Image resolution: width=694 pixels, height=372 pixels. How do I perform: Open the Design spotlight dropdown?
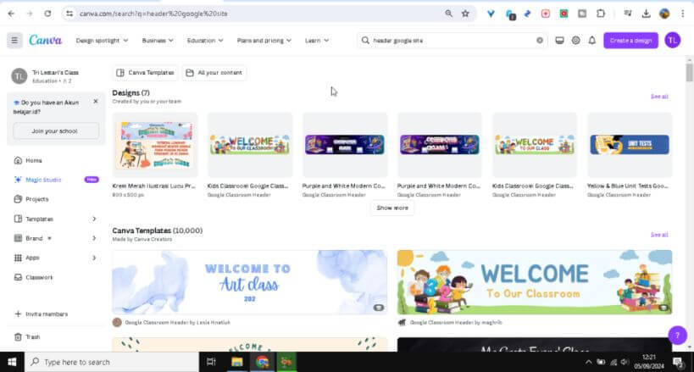click(103, 41)
